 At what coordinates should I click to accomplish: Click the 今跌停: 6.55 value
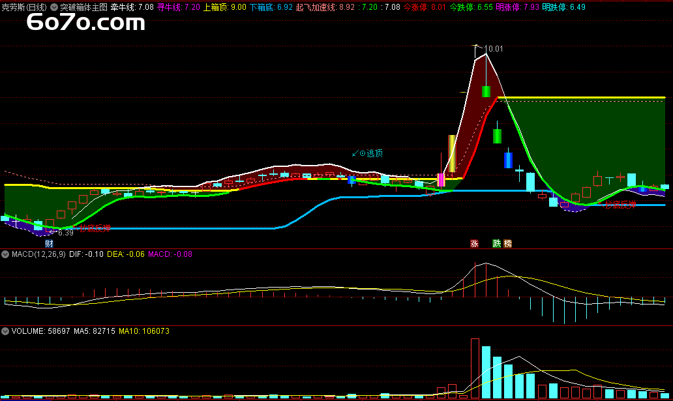471,7
